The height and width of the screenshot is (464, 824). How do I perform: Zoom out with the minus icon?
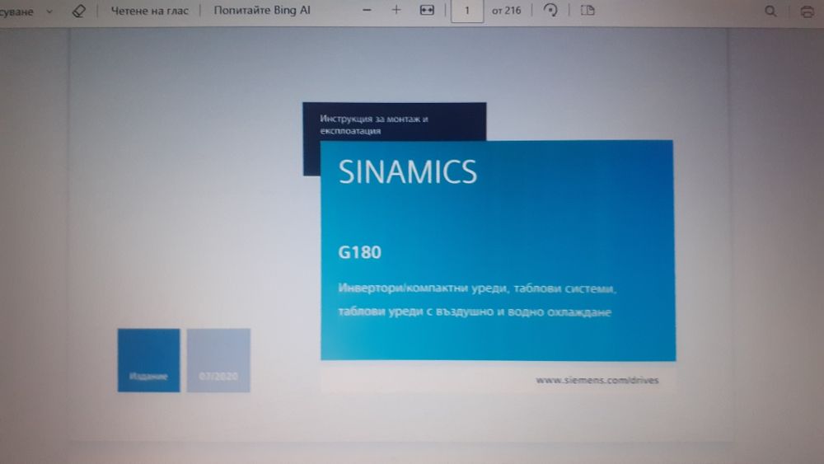coord(367,10)
